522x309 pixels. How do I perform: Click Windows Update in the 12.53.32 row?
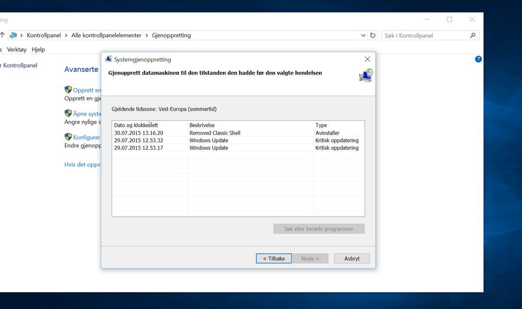(209, 140)
